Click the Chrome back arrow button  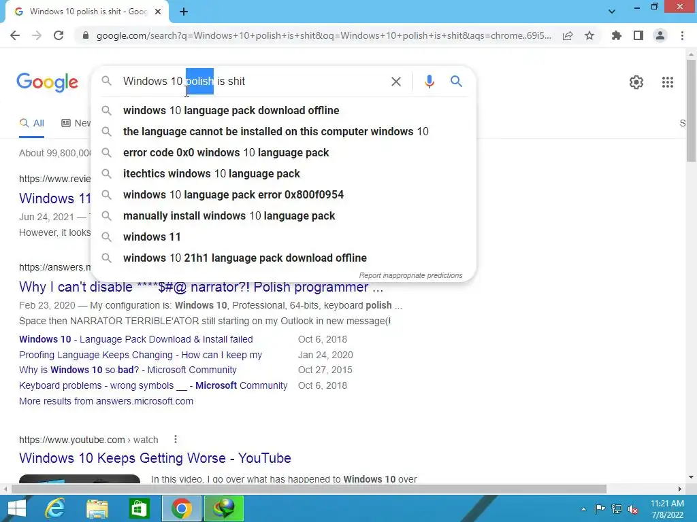tap(15, 35)
